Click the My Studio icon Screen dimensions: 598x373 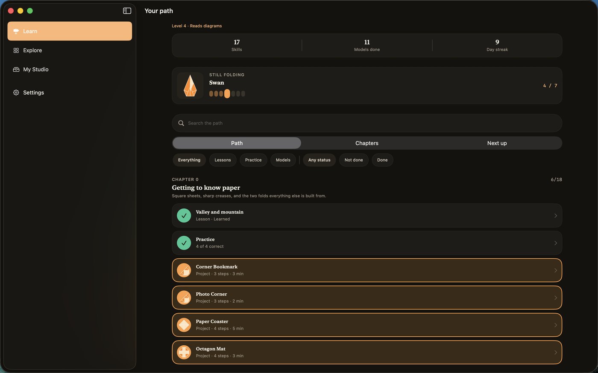16,69
